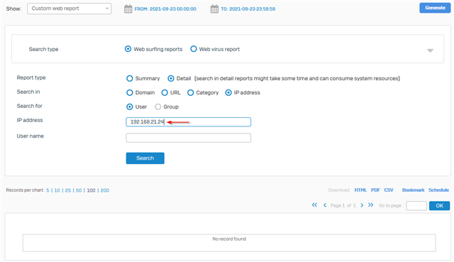Click the User name input field
This screenshot has height=262, width=454.
coord(189,138)
